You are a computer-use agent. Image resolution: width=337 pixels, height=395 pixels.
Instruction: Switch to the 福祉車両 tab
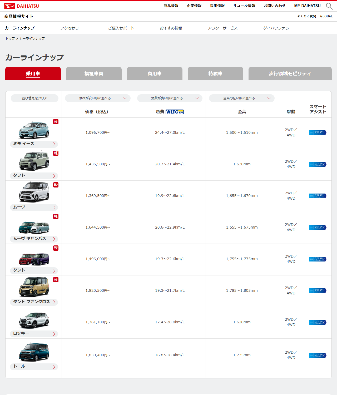coord(94,73)
